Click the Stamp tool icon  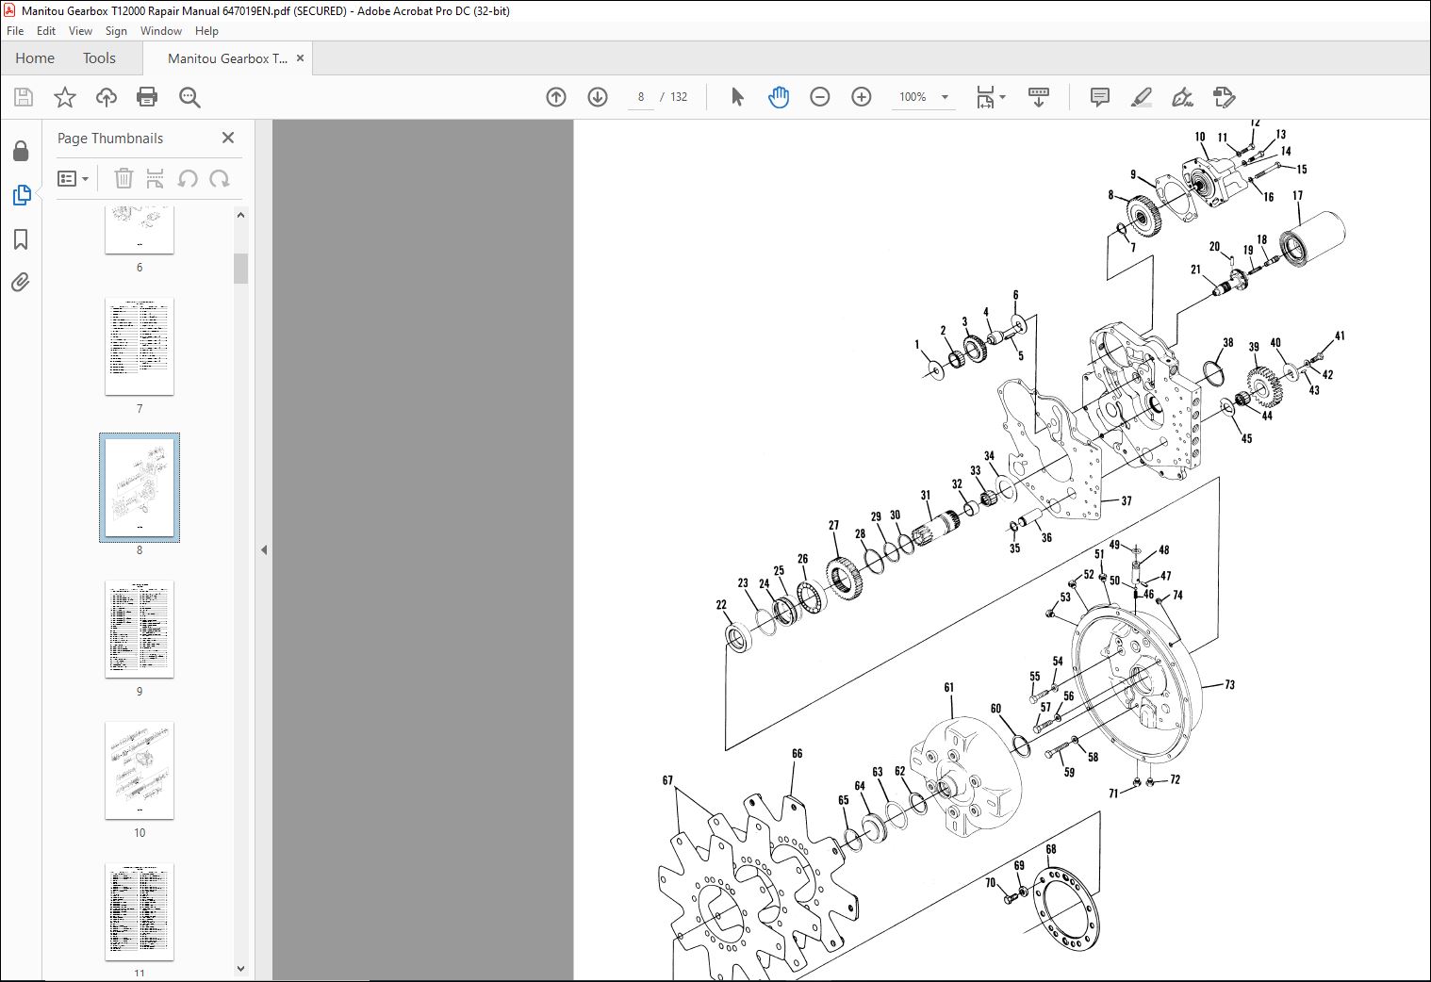1224,97
